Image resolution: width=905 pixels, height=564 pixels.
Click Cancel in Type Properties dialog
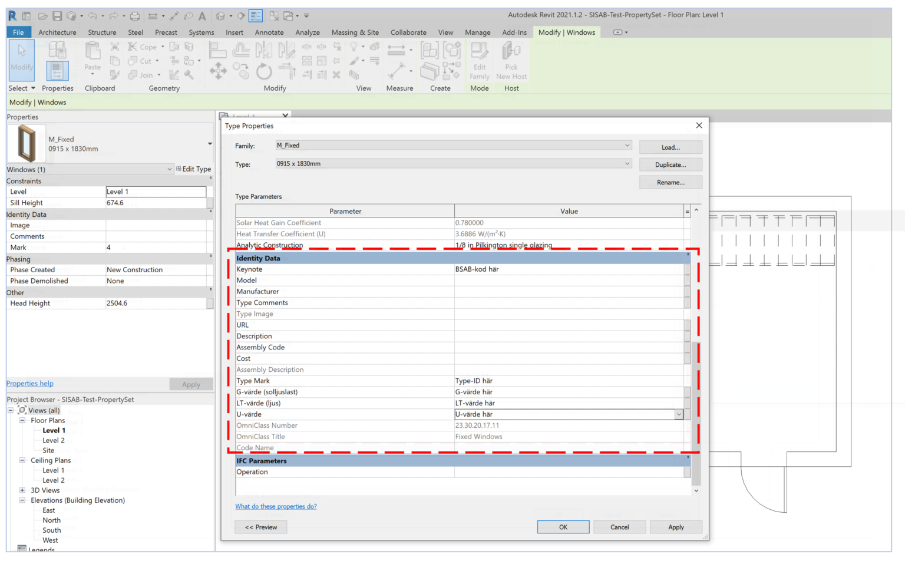coord(619,527)
